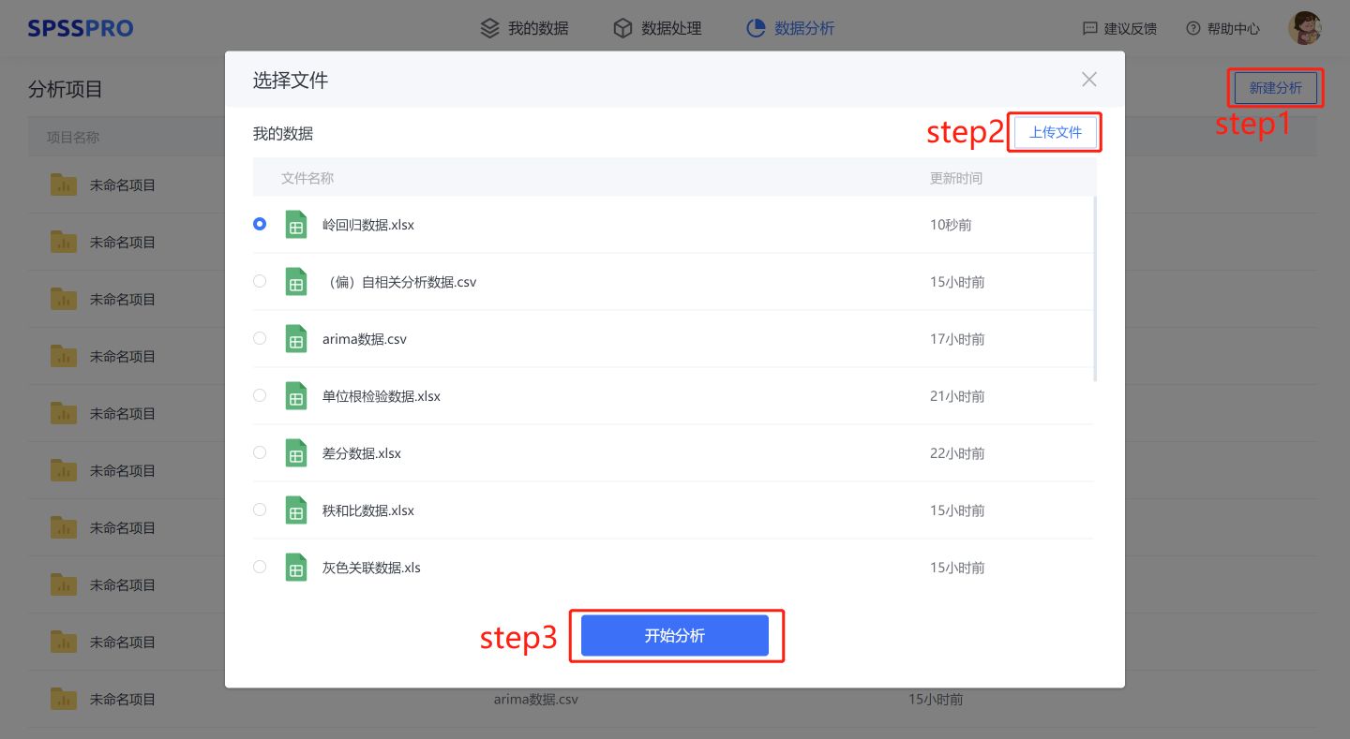Viewport: 1350px width, 739px height.
Task: Click 更新时间 column header in dialog
Action: (x=956, y=178)
